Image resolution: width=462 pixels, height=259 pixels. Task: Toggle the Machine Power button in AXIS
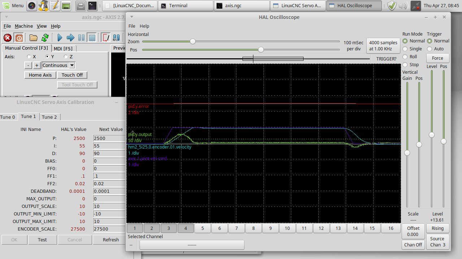click(19, 37)
